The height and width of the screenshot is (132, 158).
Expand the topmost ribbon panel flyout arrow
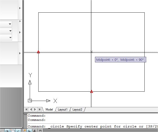[x=20, y=8]
